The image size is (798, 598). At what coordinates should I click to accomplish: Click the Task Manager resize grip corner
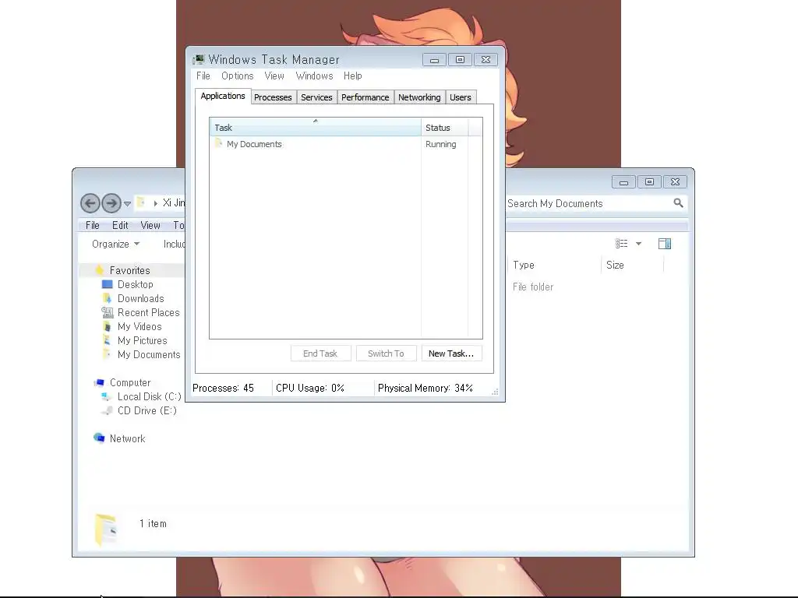click(495, 392)
